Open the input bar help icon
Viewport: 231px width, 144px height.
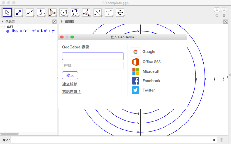click(221, 140)
